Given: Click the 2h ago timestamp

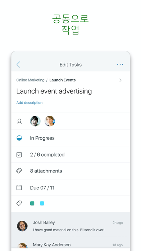Looking at the screenshot, I should coord(118,223).
